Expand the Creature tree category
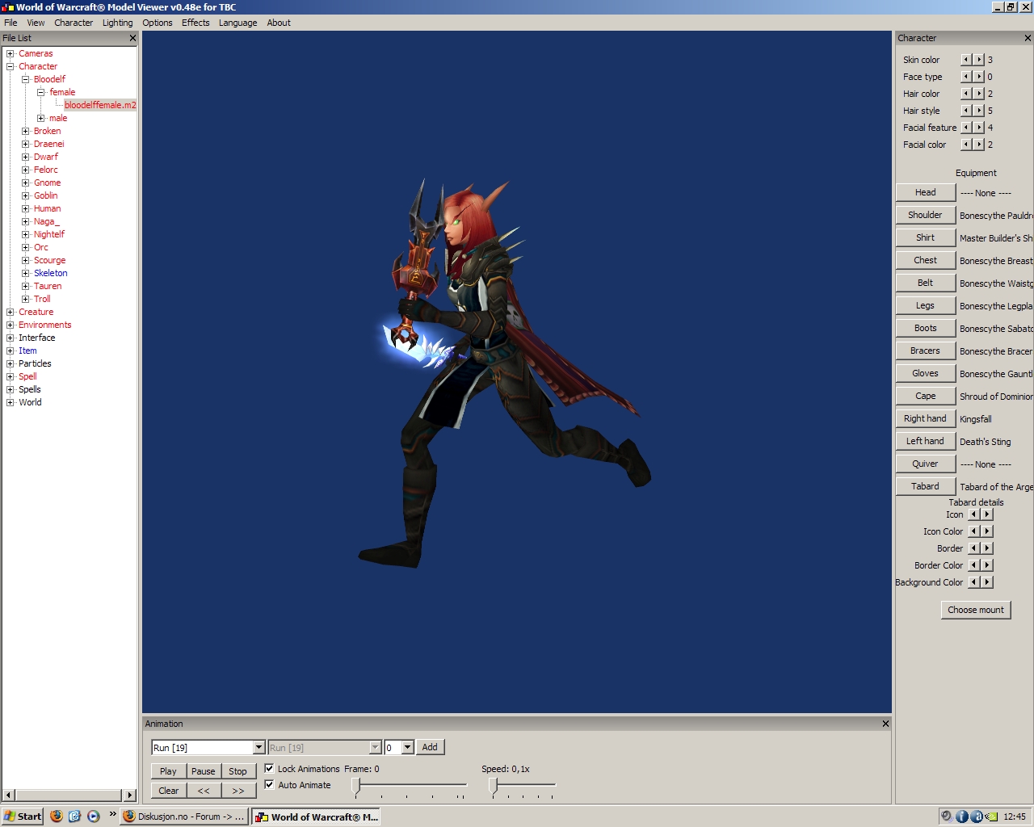This screenshot has width=1034, height=827. click(x=11, y=312)
